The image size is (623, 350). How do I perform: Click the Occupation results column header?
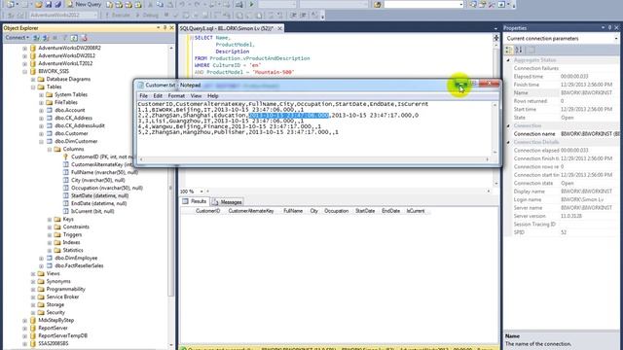tap(336, 211)
